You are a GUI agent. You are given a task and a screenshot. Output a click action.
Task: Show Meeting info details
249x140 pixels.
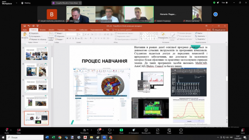pyautogui.click(x=146, y=131)
